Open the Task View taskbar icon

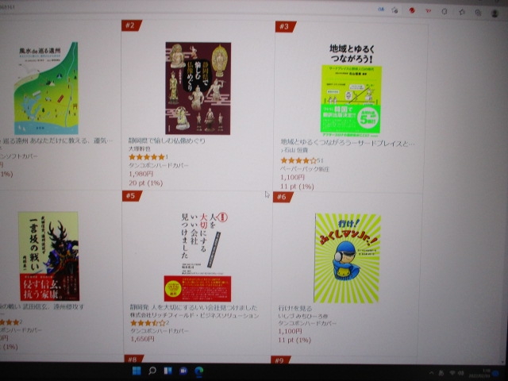tap(167, 371)
